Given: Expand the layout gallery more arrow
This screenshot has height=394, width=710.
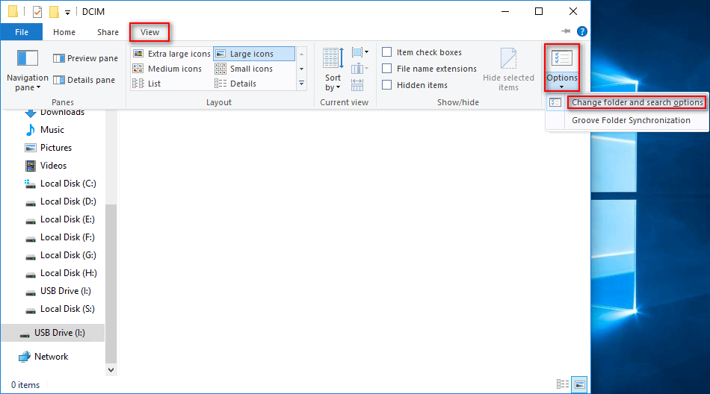Looking at the screenshot, I should [x=301, y=84].
